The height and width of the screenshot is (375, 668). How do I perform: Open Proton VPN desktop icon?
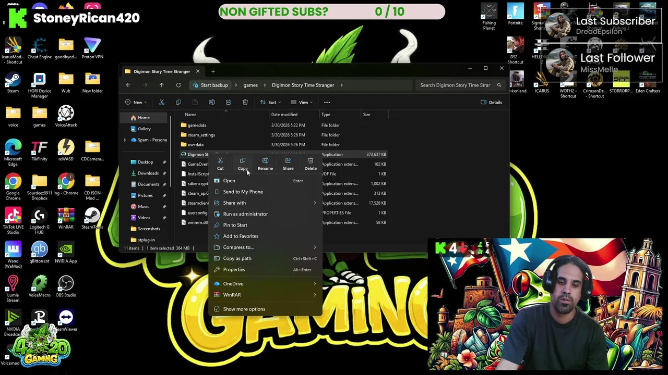pyautogui.click(x=92, y=49)
